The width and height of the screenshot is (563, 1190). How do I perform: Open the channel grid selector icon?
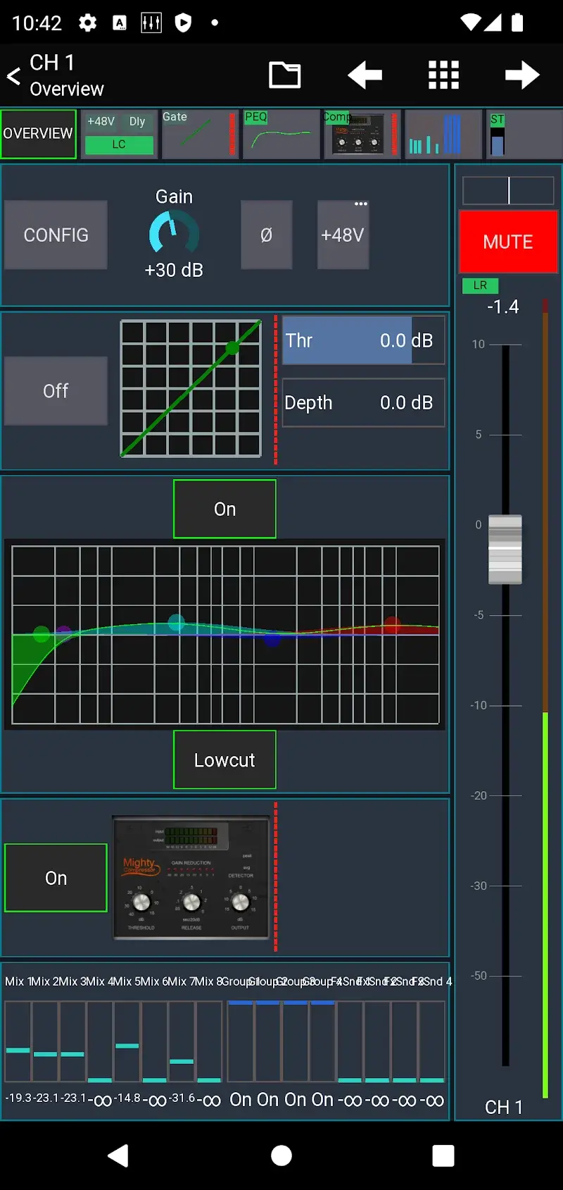tap(443, 75)
